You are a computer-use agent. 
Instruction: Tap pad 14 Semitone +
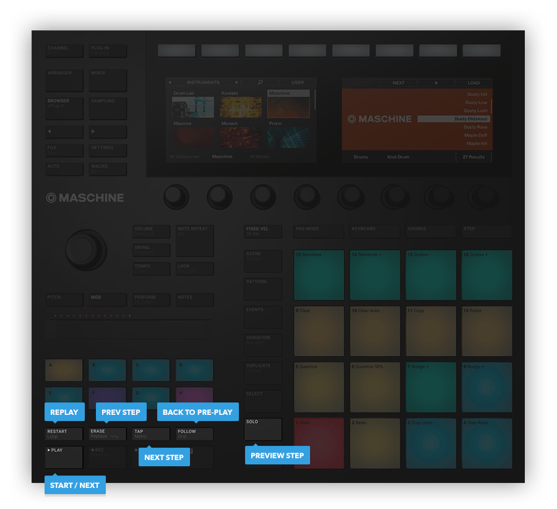coord(375,275)
